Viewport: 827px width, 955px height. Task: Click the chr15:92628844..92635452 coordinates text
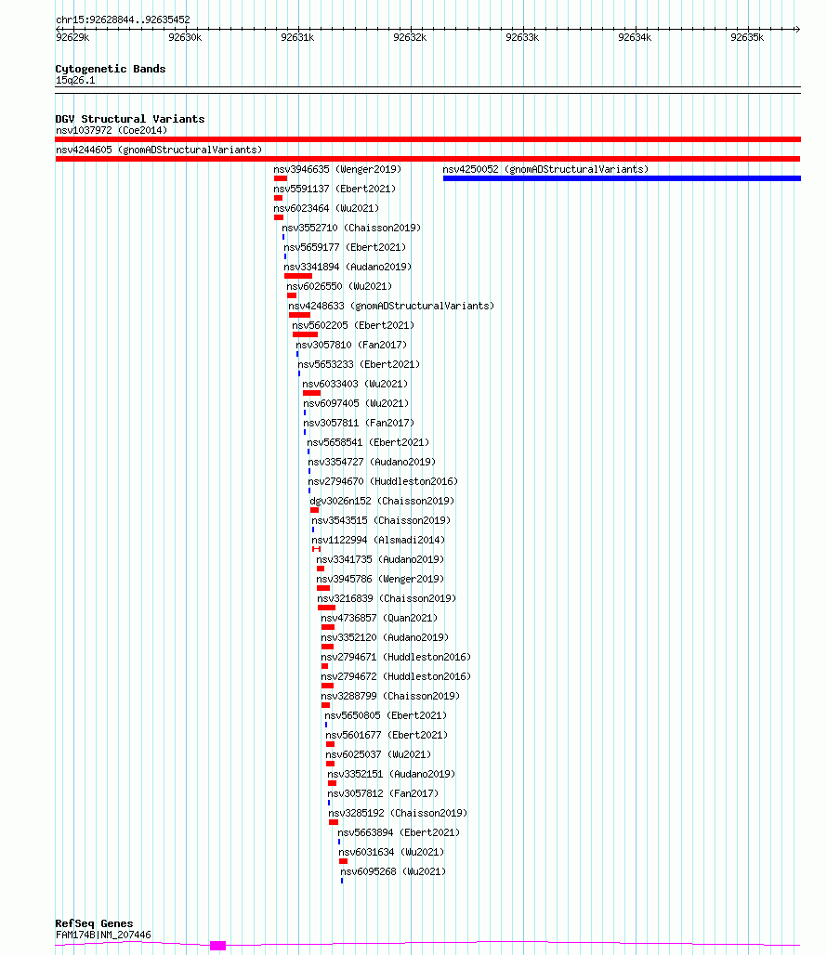tap(123, 20)
